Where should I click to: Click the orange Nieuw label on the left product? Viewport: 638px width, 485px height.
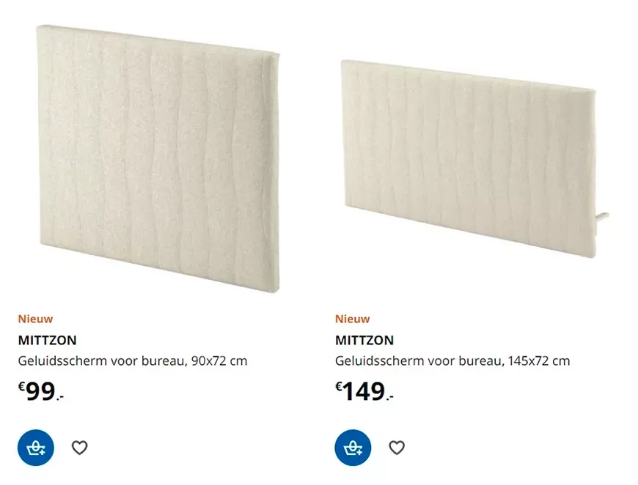pos(34,319)
